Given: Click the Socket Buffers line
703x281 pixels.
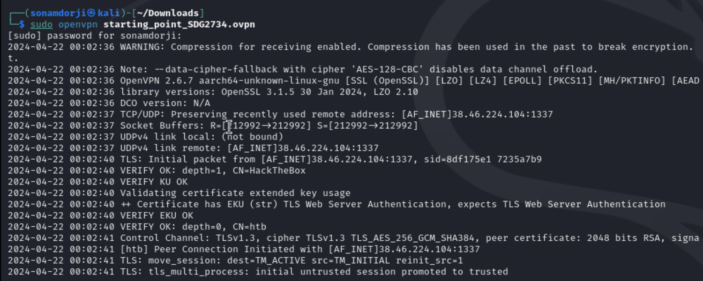Looking at the screenshot, I should click(x=213, y=126).
